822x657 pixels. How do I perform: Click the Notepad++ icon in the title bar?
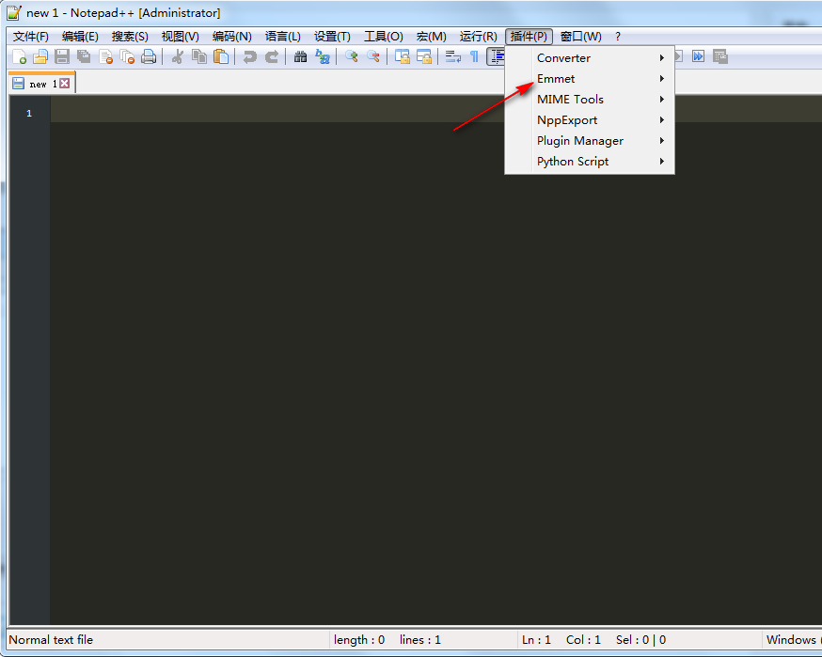pyautogui.click(x=14, y=12)
